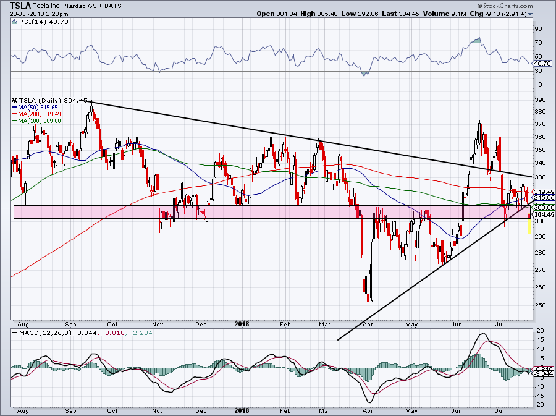This screenshot has width=556, height=416.
Task: Click the 'Nasdaq GS + BATS' exchange label
Action: [93, 6]
